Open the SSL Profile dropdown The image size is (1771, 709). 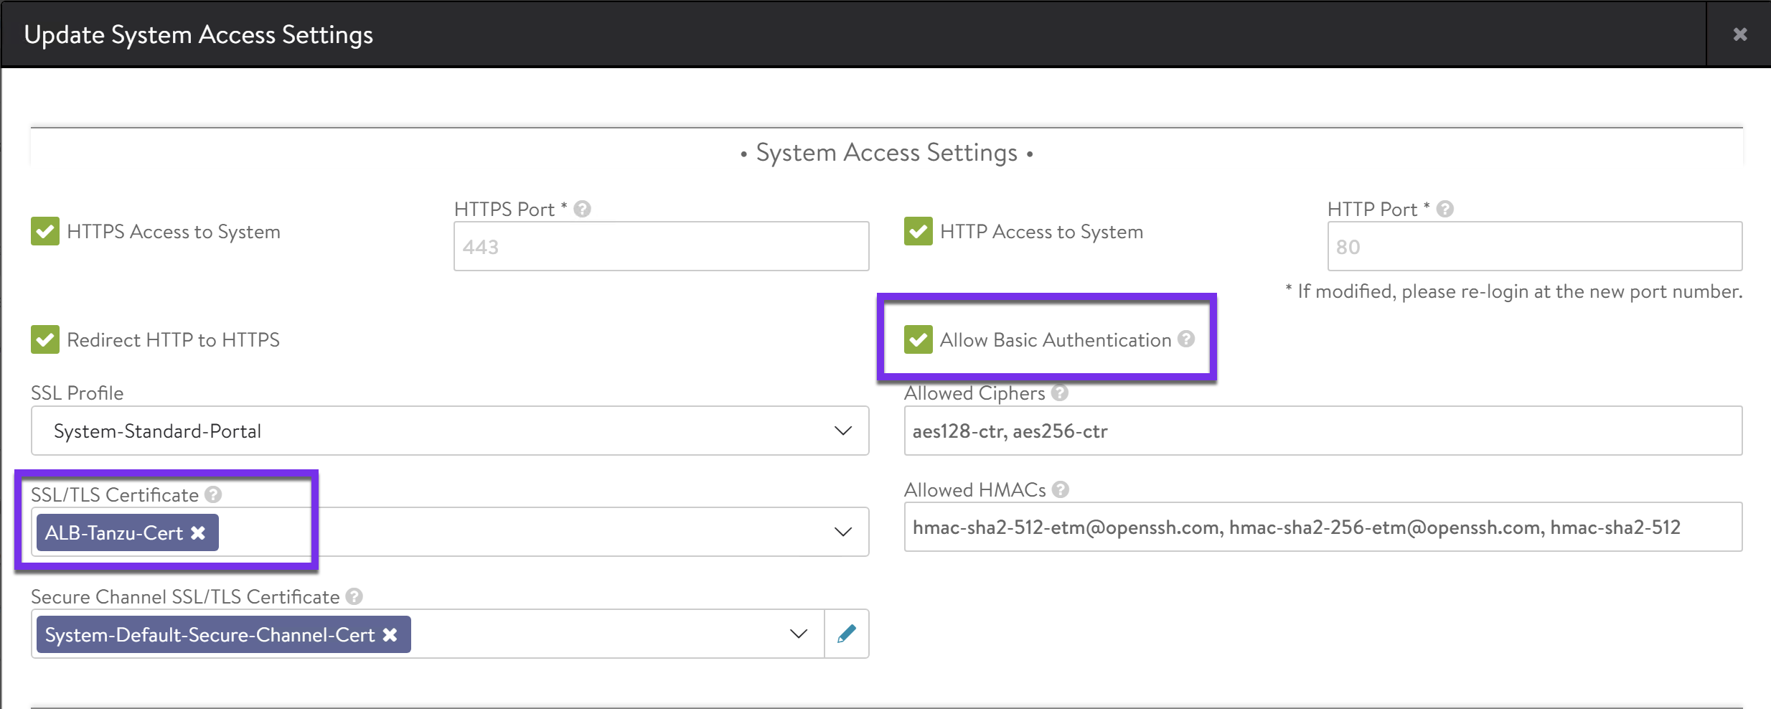[449, 431]
